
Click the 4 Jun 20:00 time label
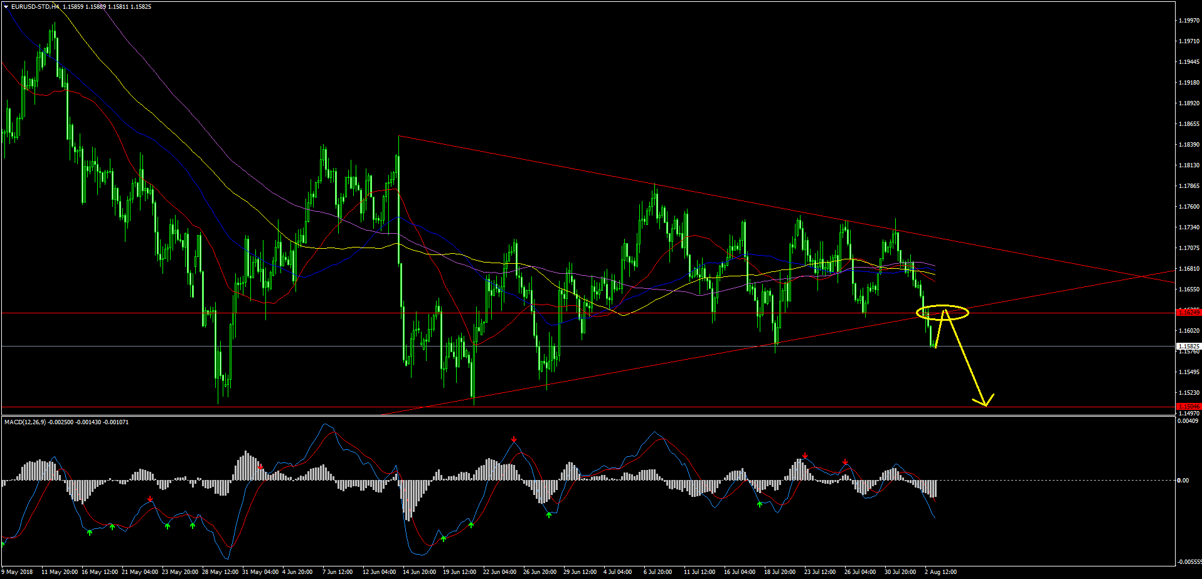pos(297,571)
